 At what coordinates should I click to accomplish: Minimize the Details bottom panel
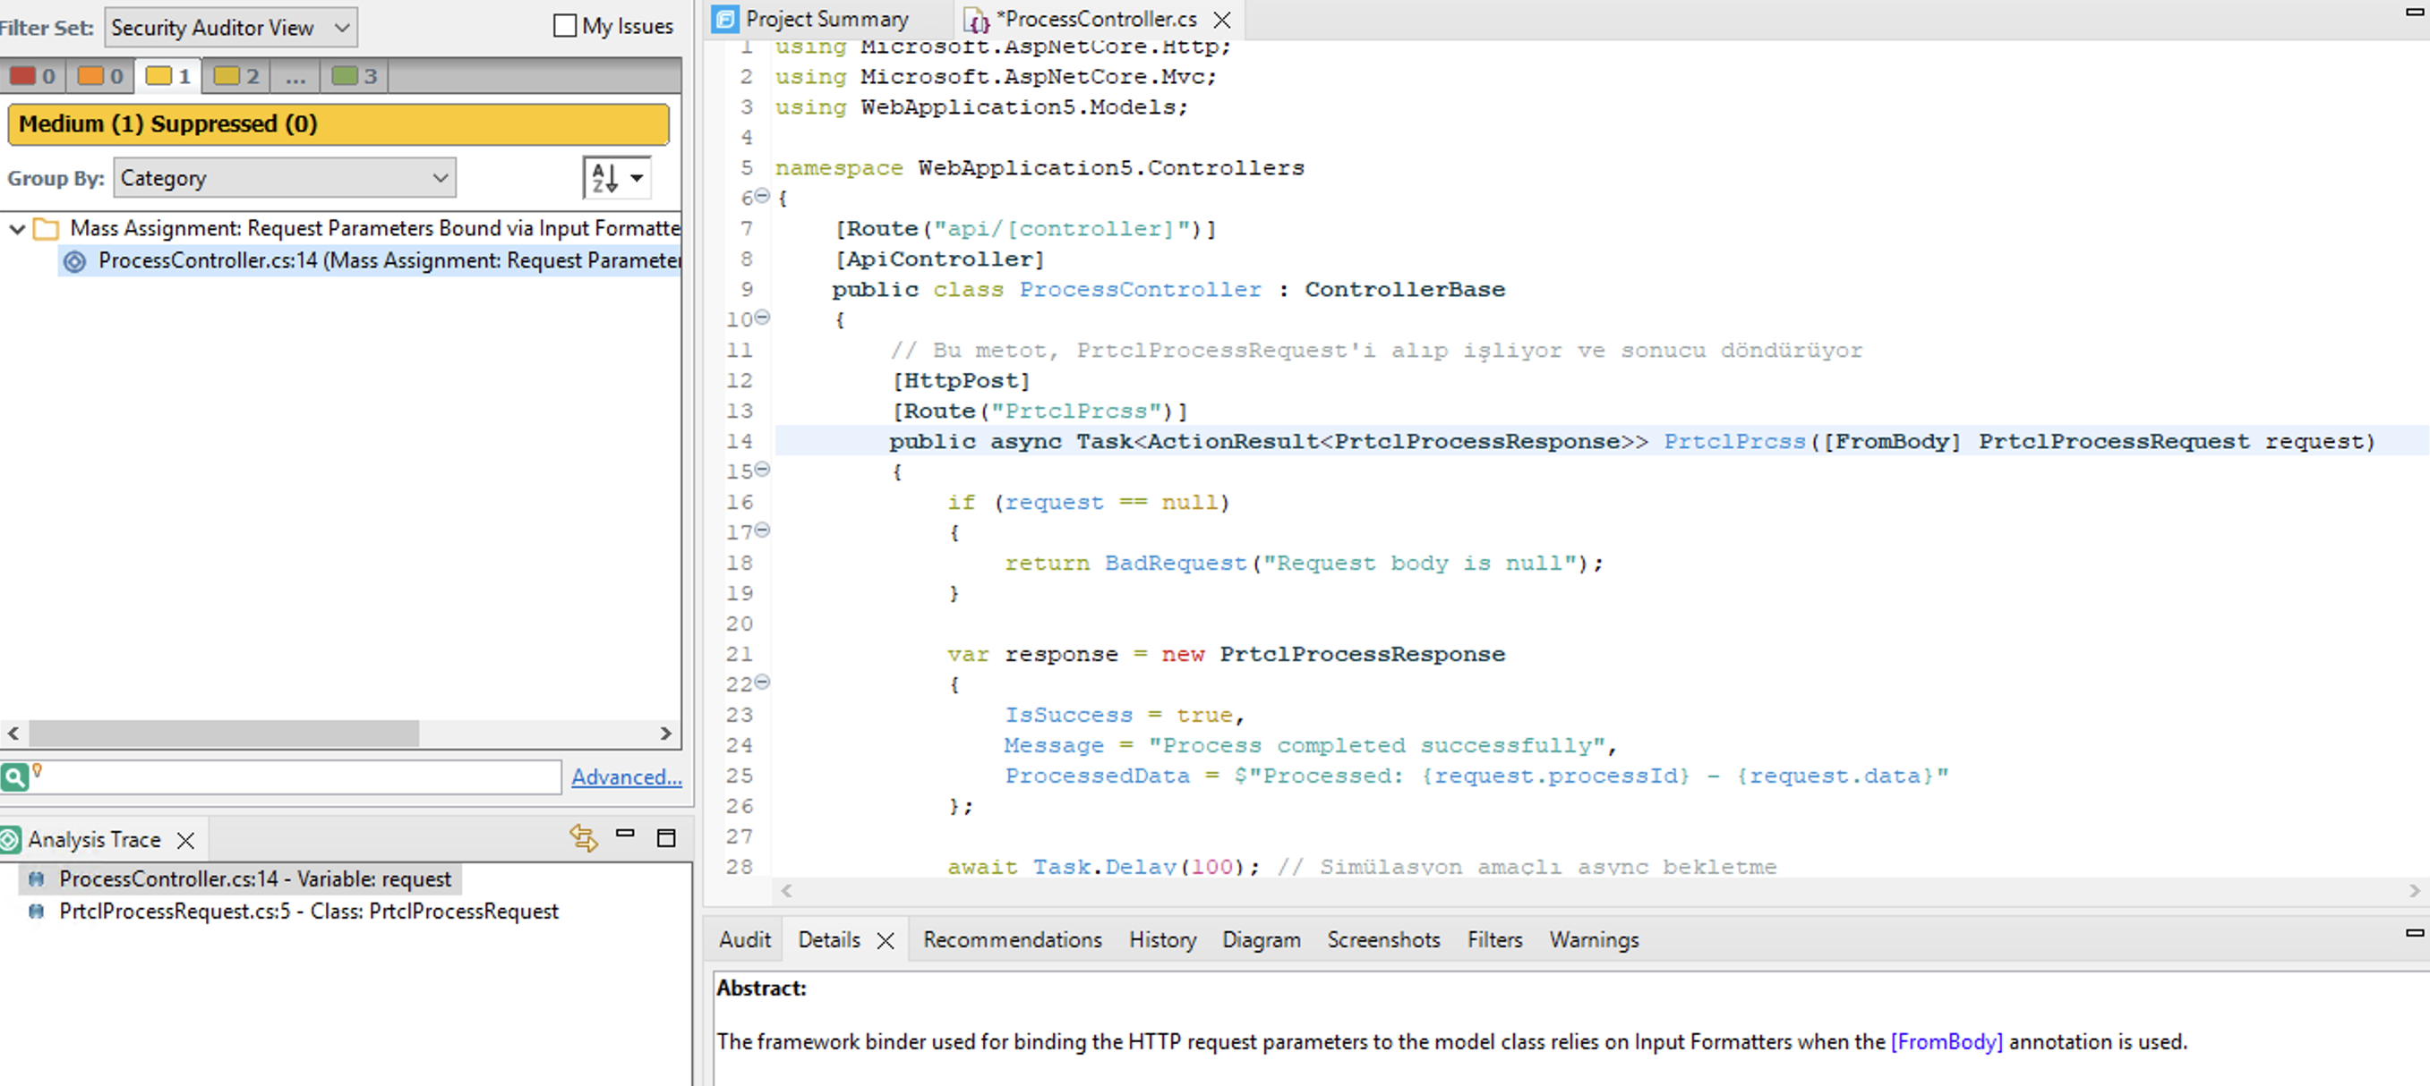[x=2415, y=932]
